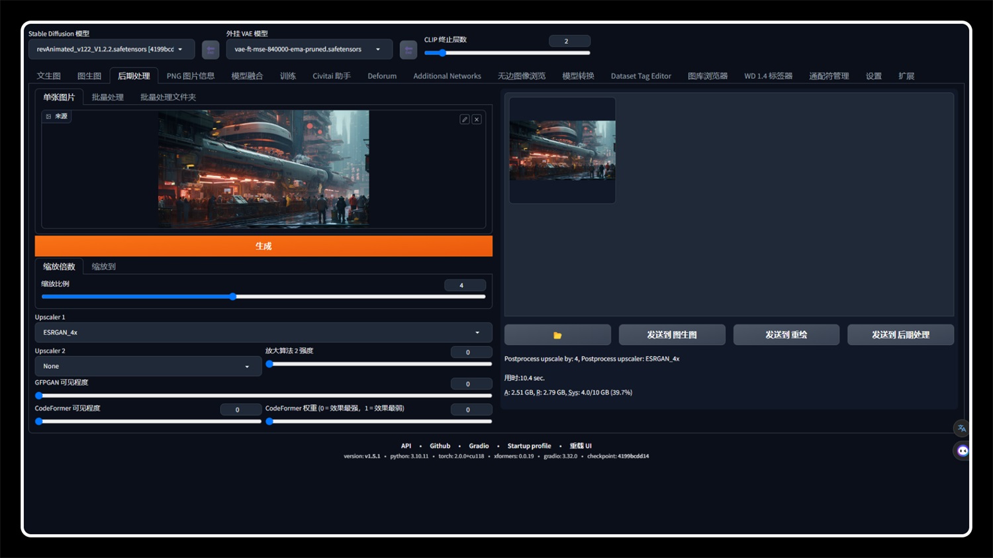The image size is (993, 558).
Task: Open the external VAE model dropdown
Action: pos(309,50)
